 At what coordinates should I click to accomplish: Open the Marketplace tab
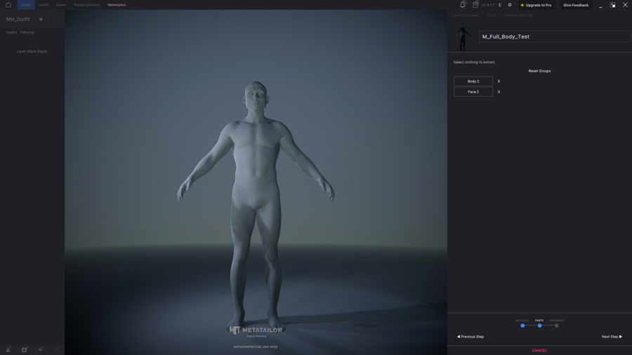[x=117, y=5]
